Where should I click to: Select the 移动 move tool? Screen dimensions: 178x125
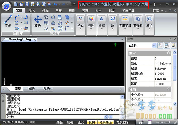[38, 21]
